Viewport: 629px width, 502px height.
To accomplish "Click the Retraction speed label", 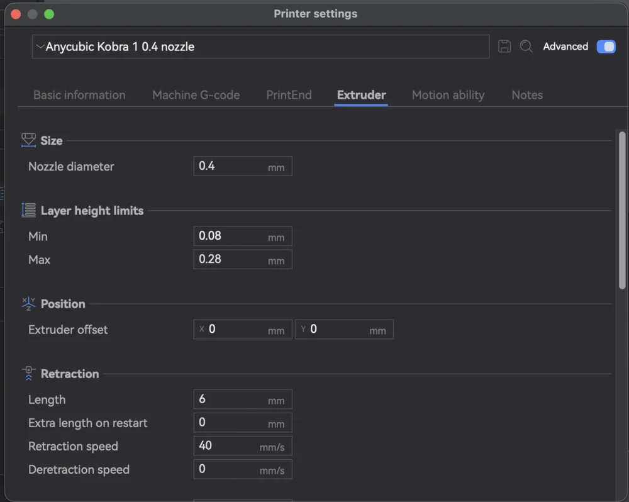I will click(73, 446).
